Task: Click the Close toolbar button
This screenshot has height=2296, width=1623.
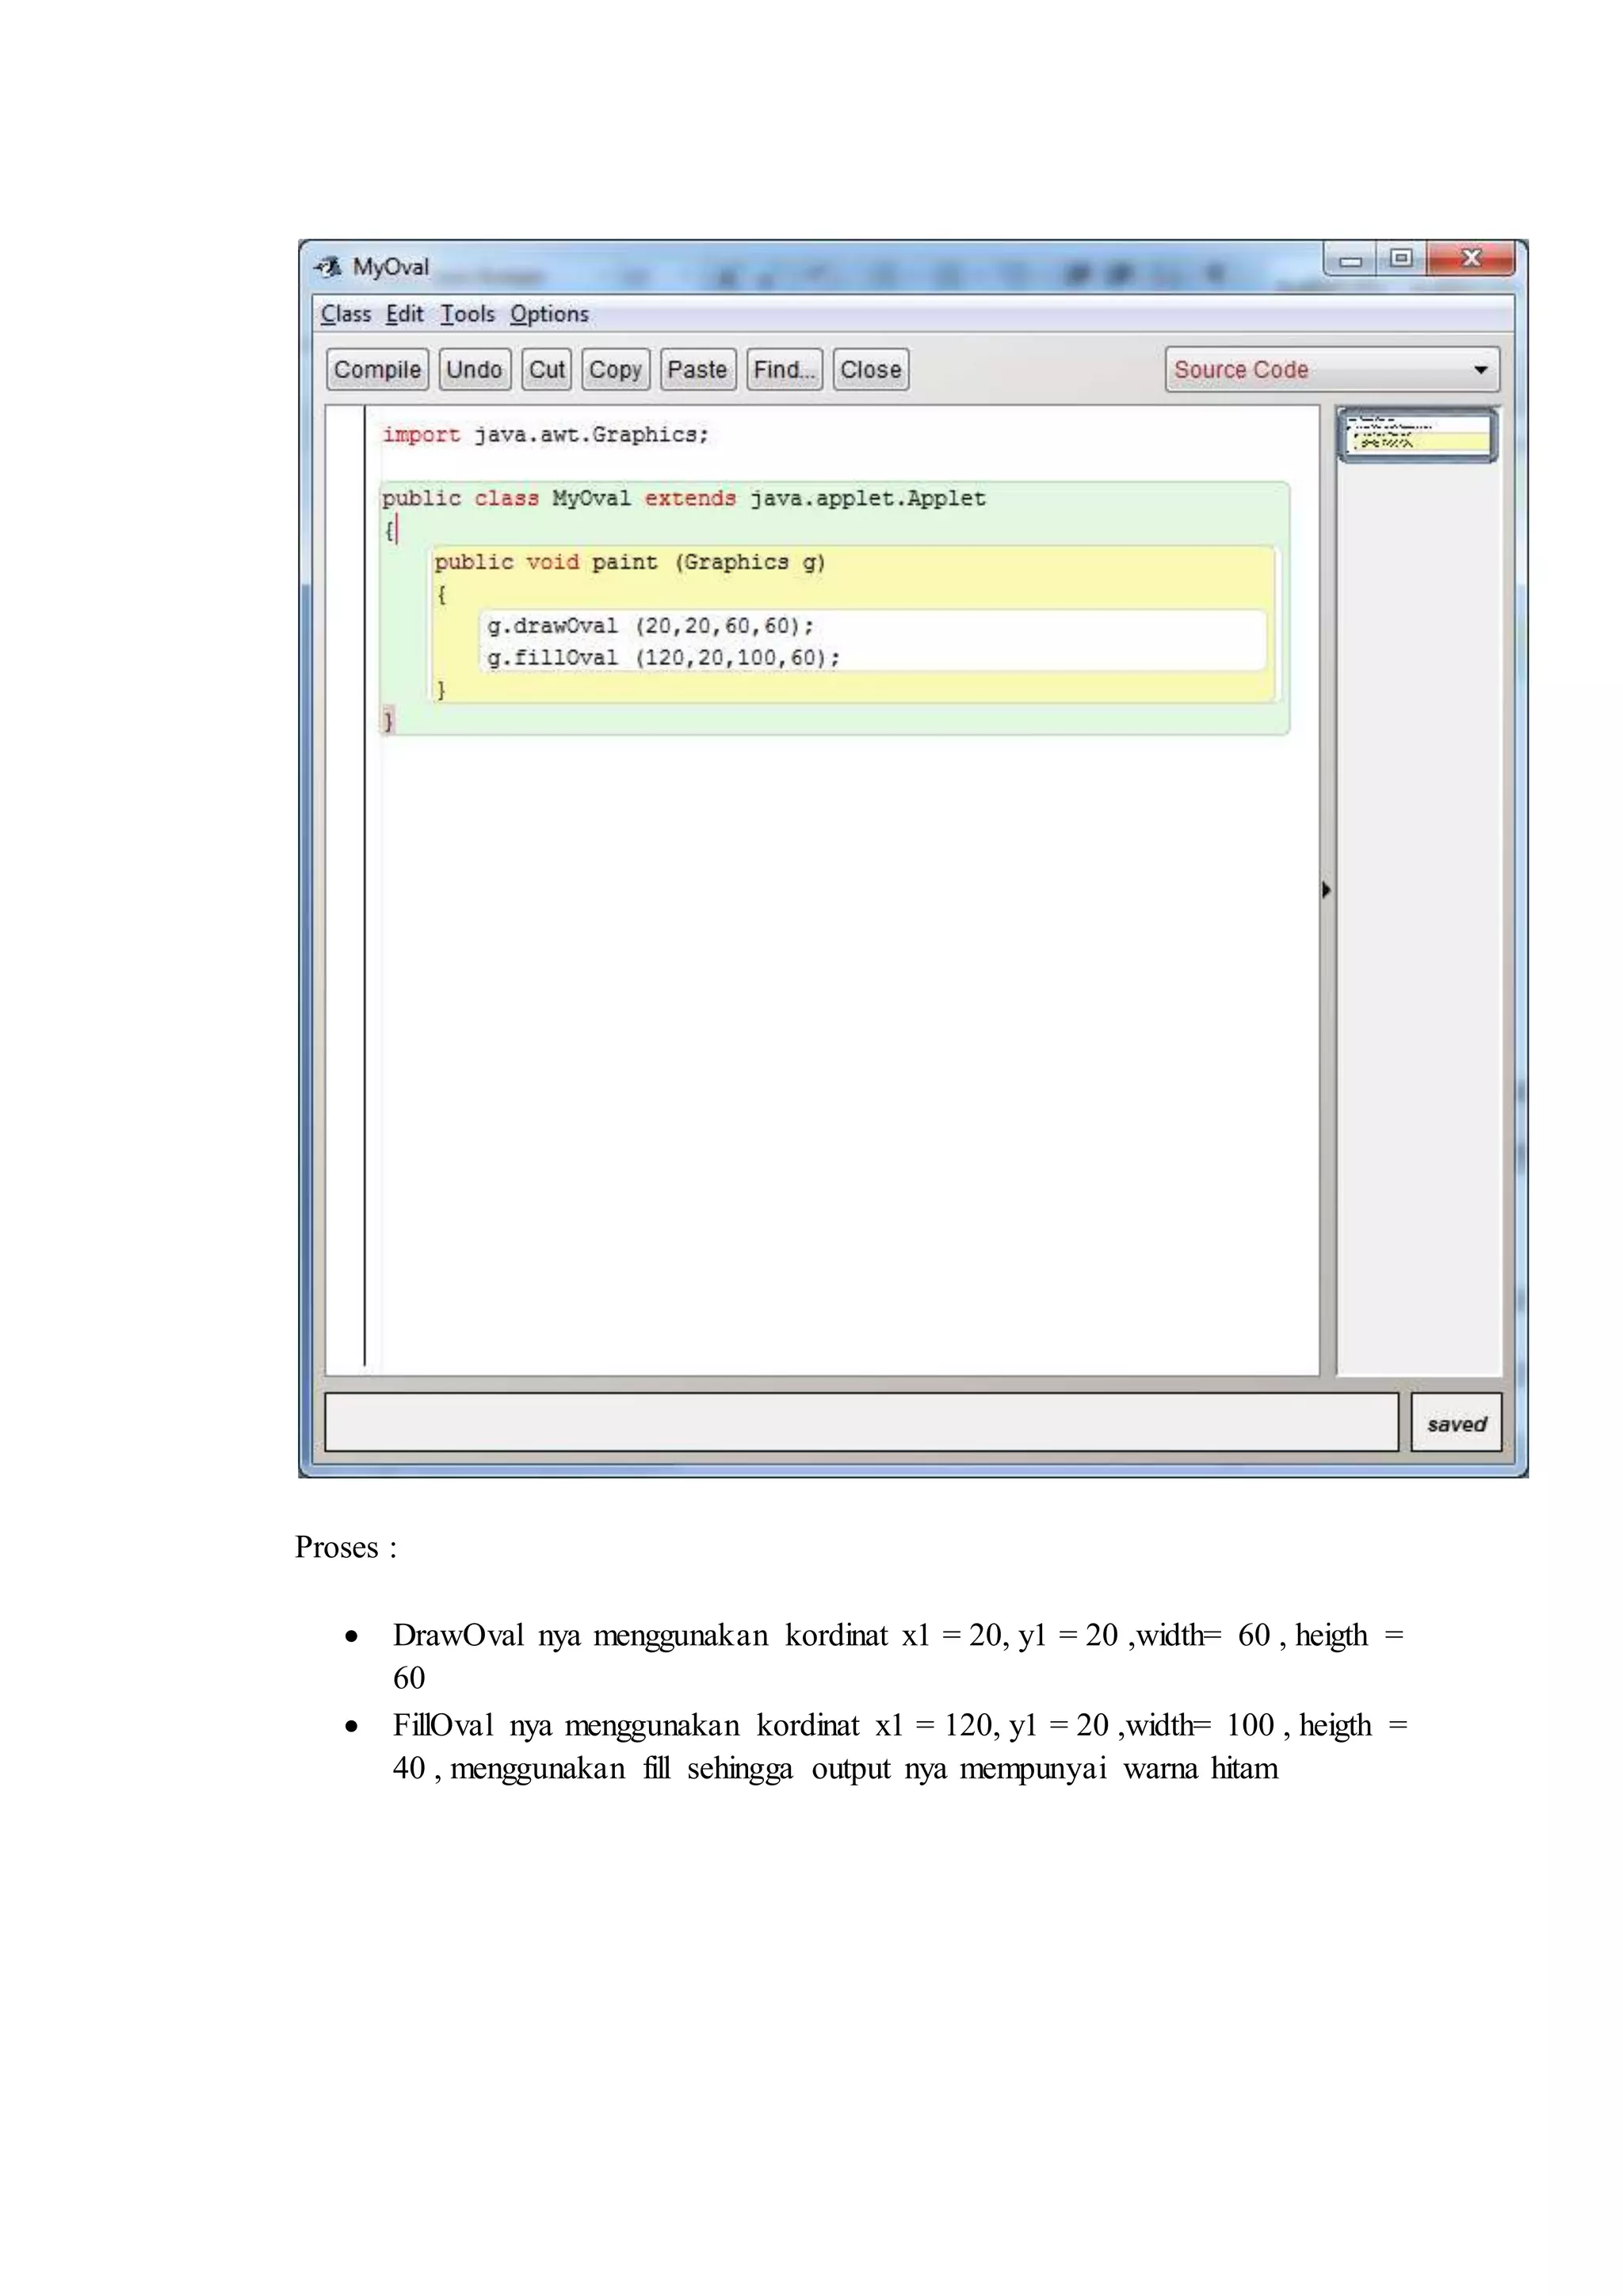Action: tap(870, 369)
